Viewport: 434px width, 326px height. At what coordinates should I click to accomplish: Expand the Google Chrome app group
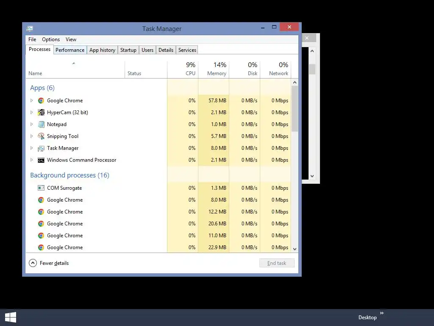(31, 101)
